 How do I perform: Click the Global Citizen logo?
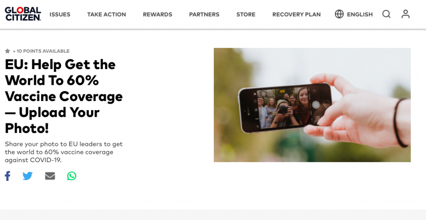click(23, 14)
